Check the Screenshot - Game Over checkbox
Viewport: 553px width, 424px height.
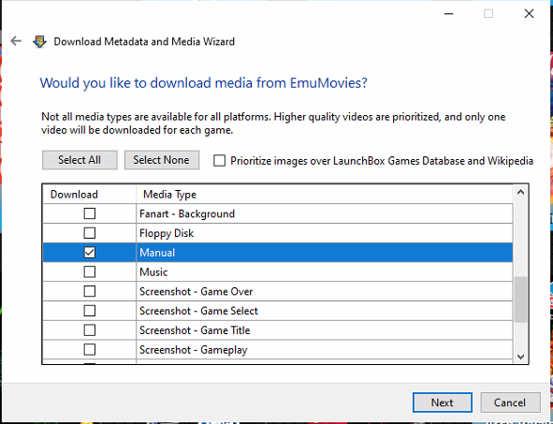[90, 291]
